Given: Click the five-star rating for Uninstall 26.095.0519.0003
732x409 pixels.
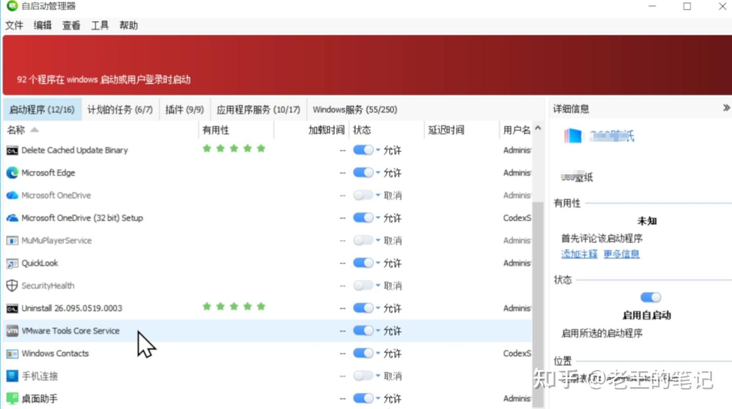Looking at the screenshot, I should click(x=234, y=306).
